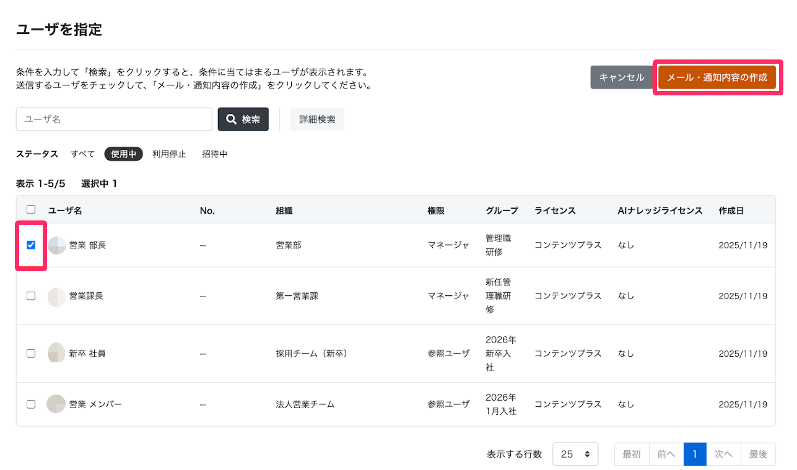Click the 表示 1-5/5 display count

[x=41, y=184]
